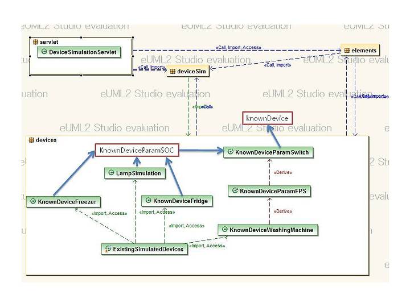Click the «Import, Access» label near KnownDeviceFreezer
Viewport: 410px width, 307px height.
point(109,213)
